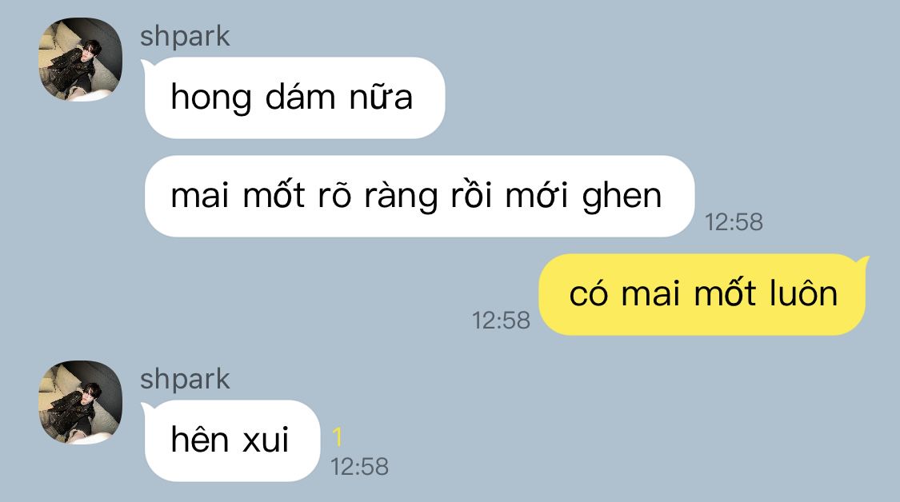
Task: Click the yellow unread count "1"
Action: [338, 437]
